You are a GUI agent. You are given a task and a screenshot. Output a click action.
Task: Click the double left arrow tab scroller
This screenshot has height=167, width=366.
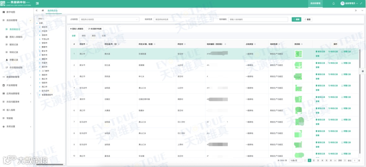point(37,11)
